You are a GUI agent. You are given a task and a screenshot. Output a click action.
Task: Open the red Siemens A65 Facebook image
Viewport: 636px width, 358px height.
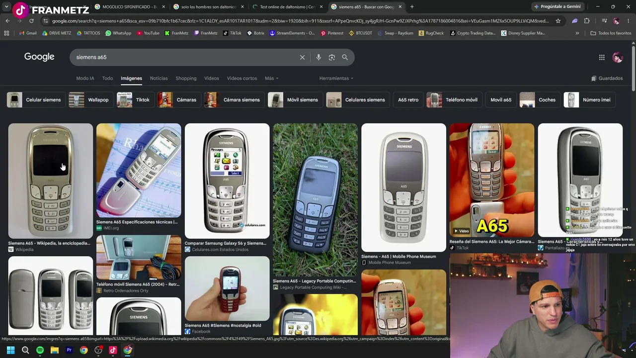227,288
